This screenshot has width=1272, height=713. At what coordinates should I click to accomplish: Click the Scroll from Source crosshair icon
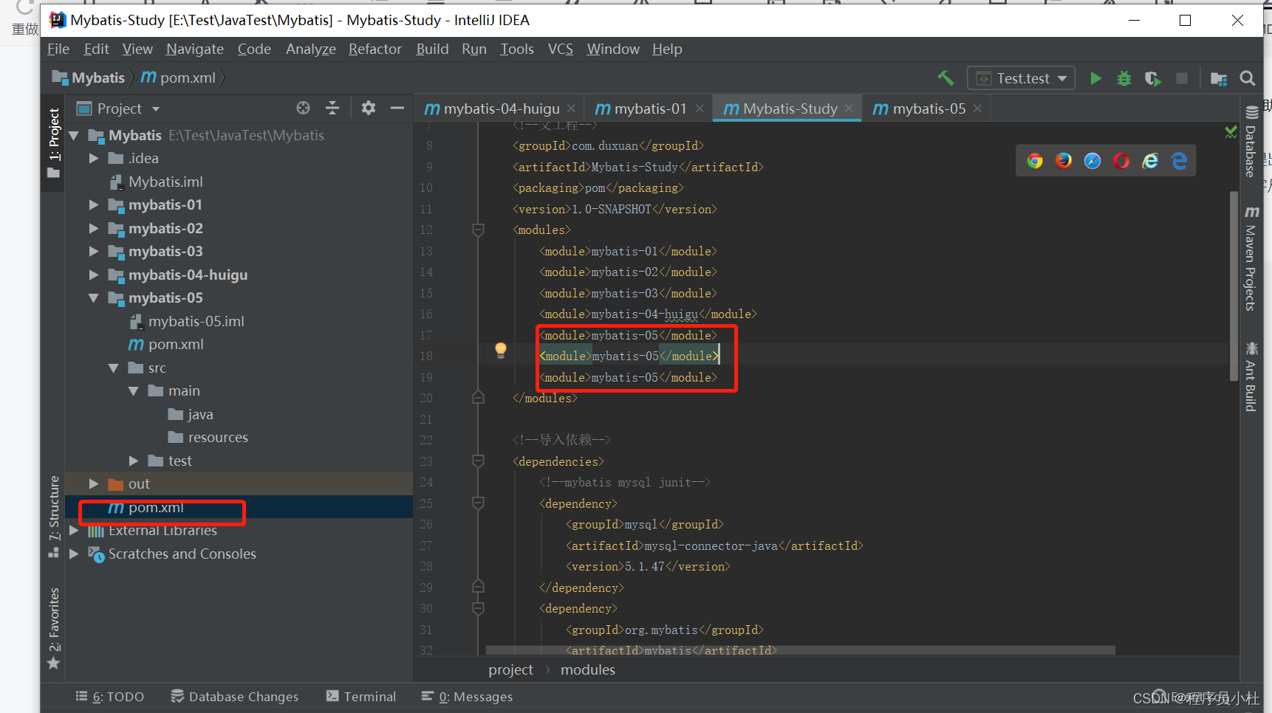click(303, 108)
